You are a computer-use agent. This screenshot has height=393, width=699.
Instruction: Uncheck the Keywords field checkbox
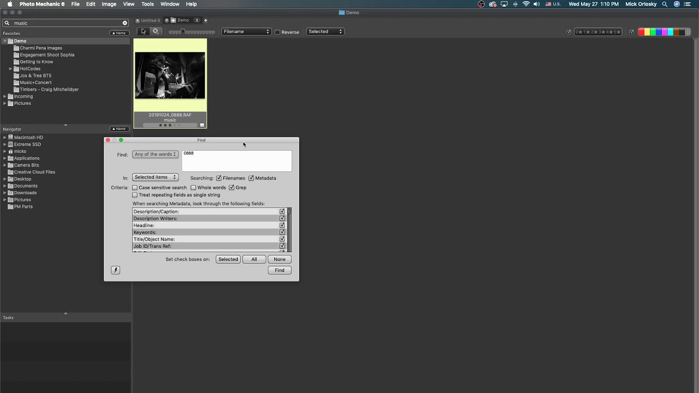click(282, 232)
